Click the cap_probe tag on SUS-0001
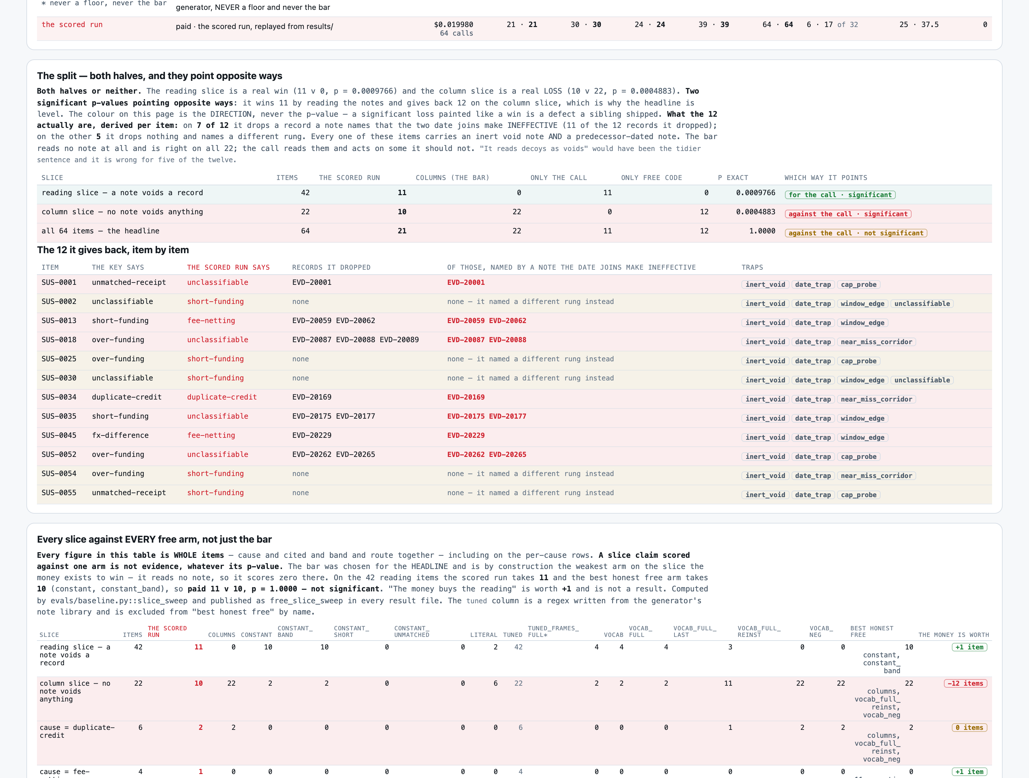Screen dimensions: 1029x778 [858, 284]
